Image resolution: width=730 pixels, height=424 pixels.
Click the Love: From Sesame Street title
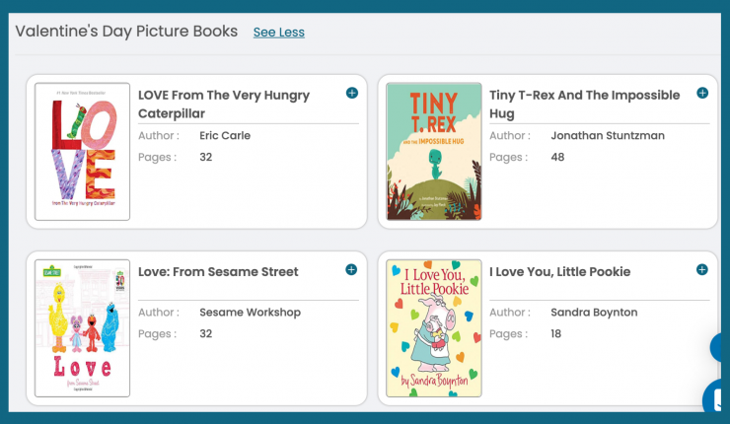(218, 272)
